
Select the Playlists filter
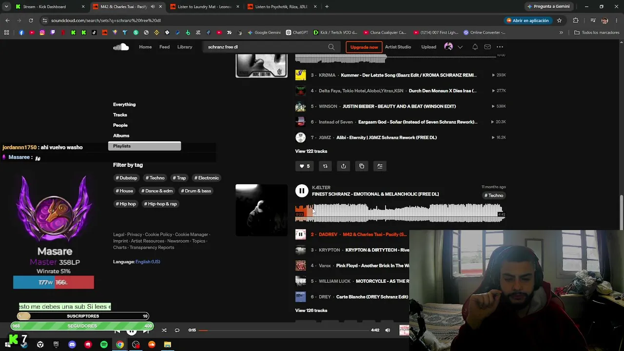pyautogui.click(x=144, y=146)
